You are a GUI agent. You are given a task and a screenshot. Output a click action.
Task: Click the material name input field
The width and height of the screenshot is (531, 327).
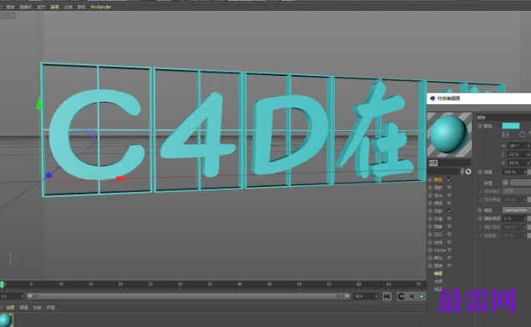click(449, 163)
